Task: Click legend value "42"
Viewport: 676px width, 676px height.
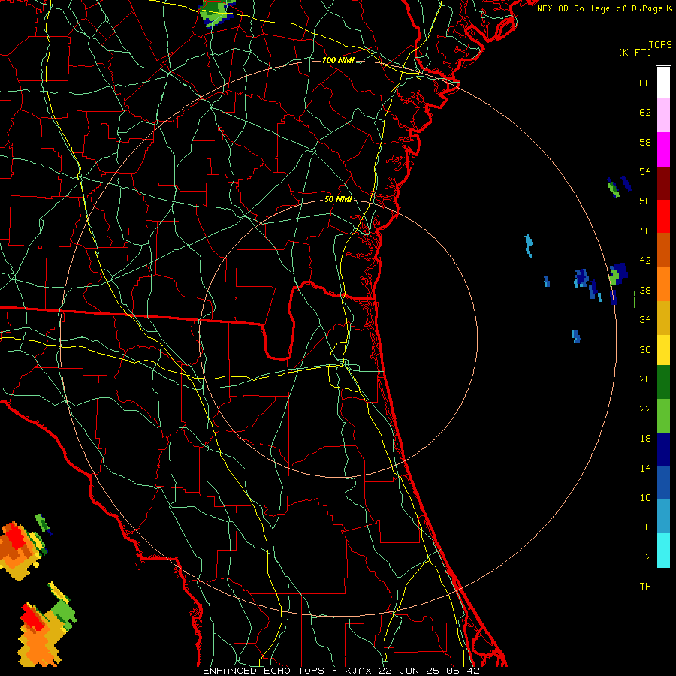Action: [x=645, y=261]
